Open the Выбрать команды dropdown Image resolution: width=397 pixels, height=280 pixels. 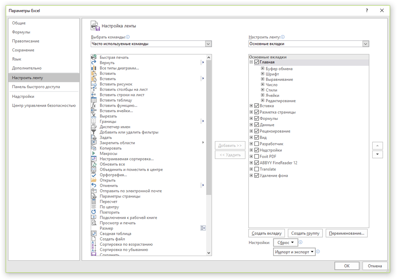click(x=208, y=44)
